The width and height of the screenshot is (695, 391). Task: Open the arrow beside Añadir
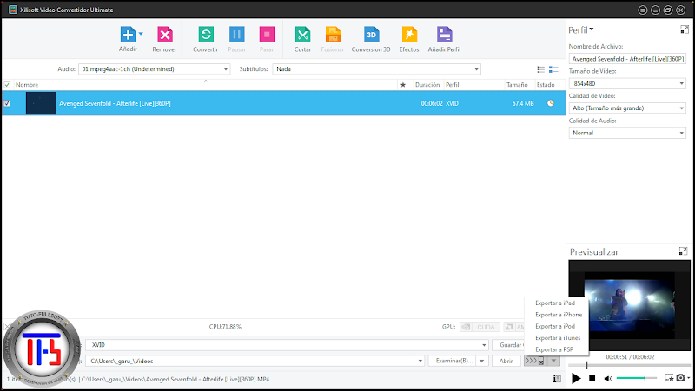(141, 34)
